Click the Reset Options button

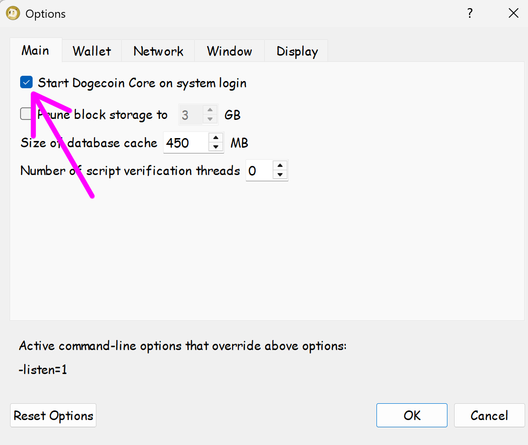pyautogui.click(x=53, y=415)
